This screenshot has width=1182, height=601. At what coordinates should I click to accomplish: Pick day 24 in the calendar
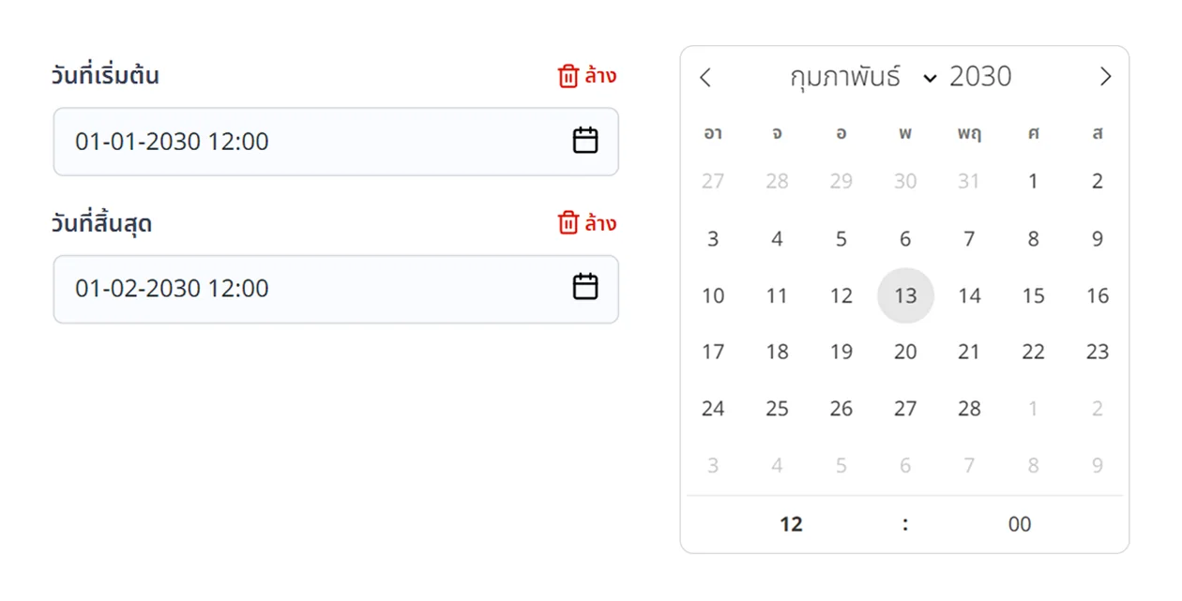tap(713, 409)
